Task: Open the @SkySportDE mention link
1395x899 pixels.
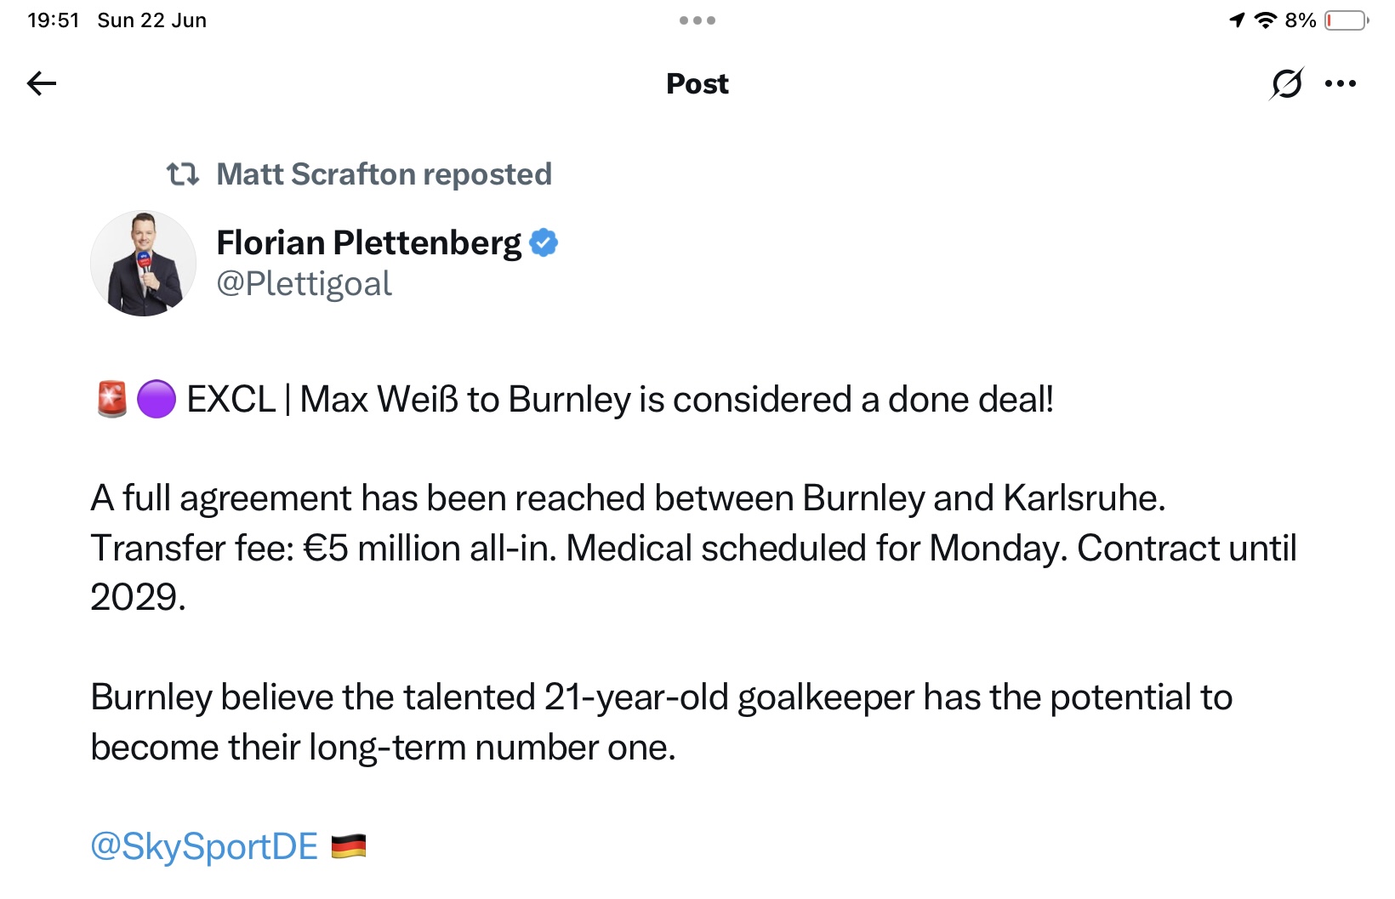Action: point(204,846)
